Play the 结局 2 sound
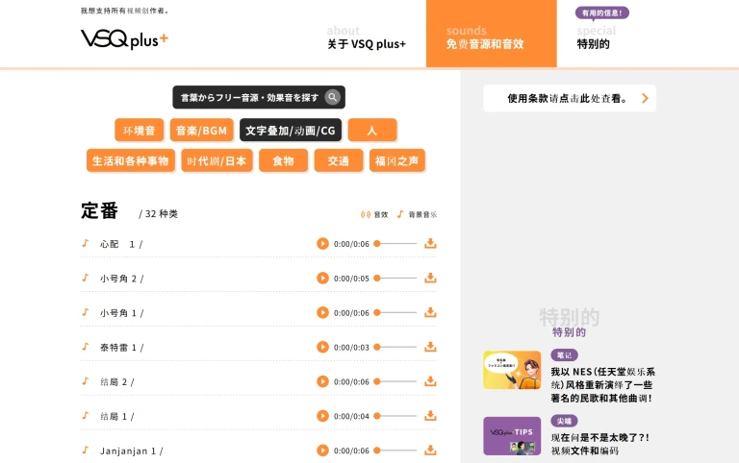Viewport: 739px width, 463px height. pyautogui.click(x=322, y=381)
